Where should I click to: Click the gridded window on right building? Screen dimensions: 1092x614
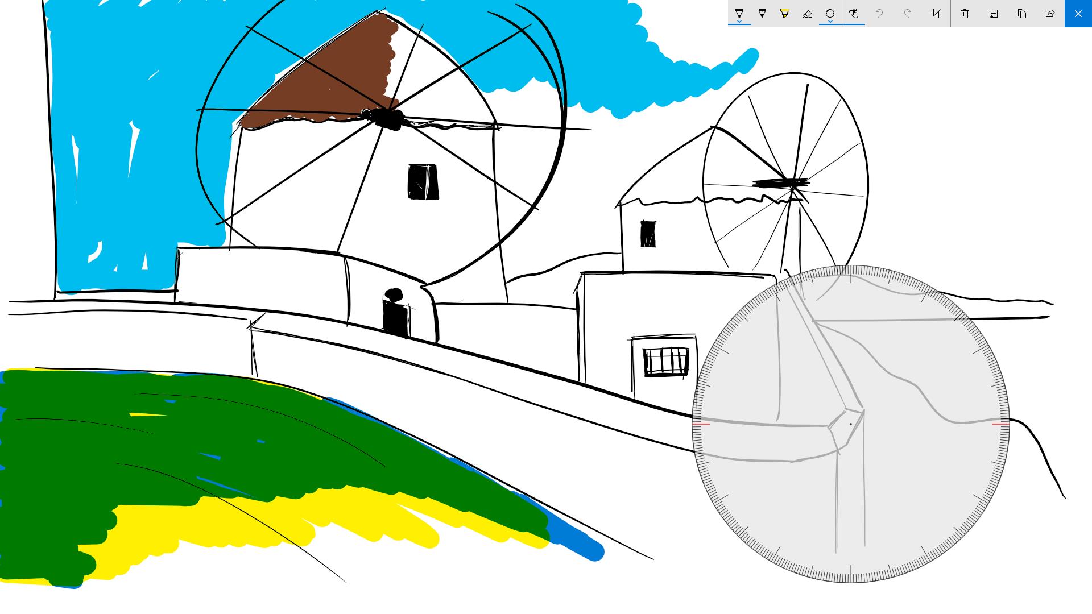click(666, 362)
